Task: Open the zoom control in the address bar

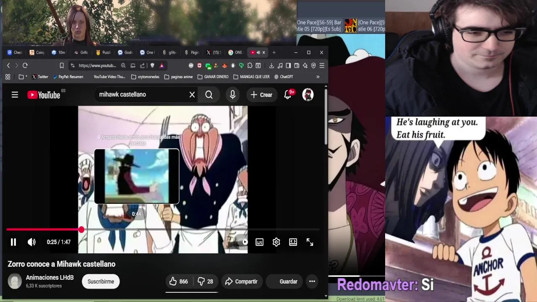Action: [x=123, y=65]
